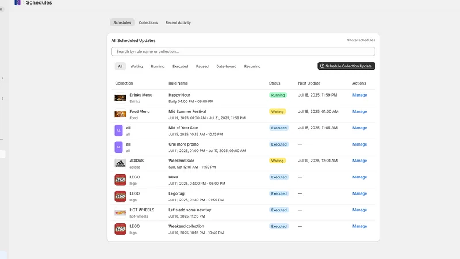460x259 pixels.
Task: Manage the Let's add some new toy schedule
Action: tap(360, 210)
